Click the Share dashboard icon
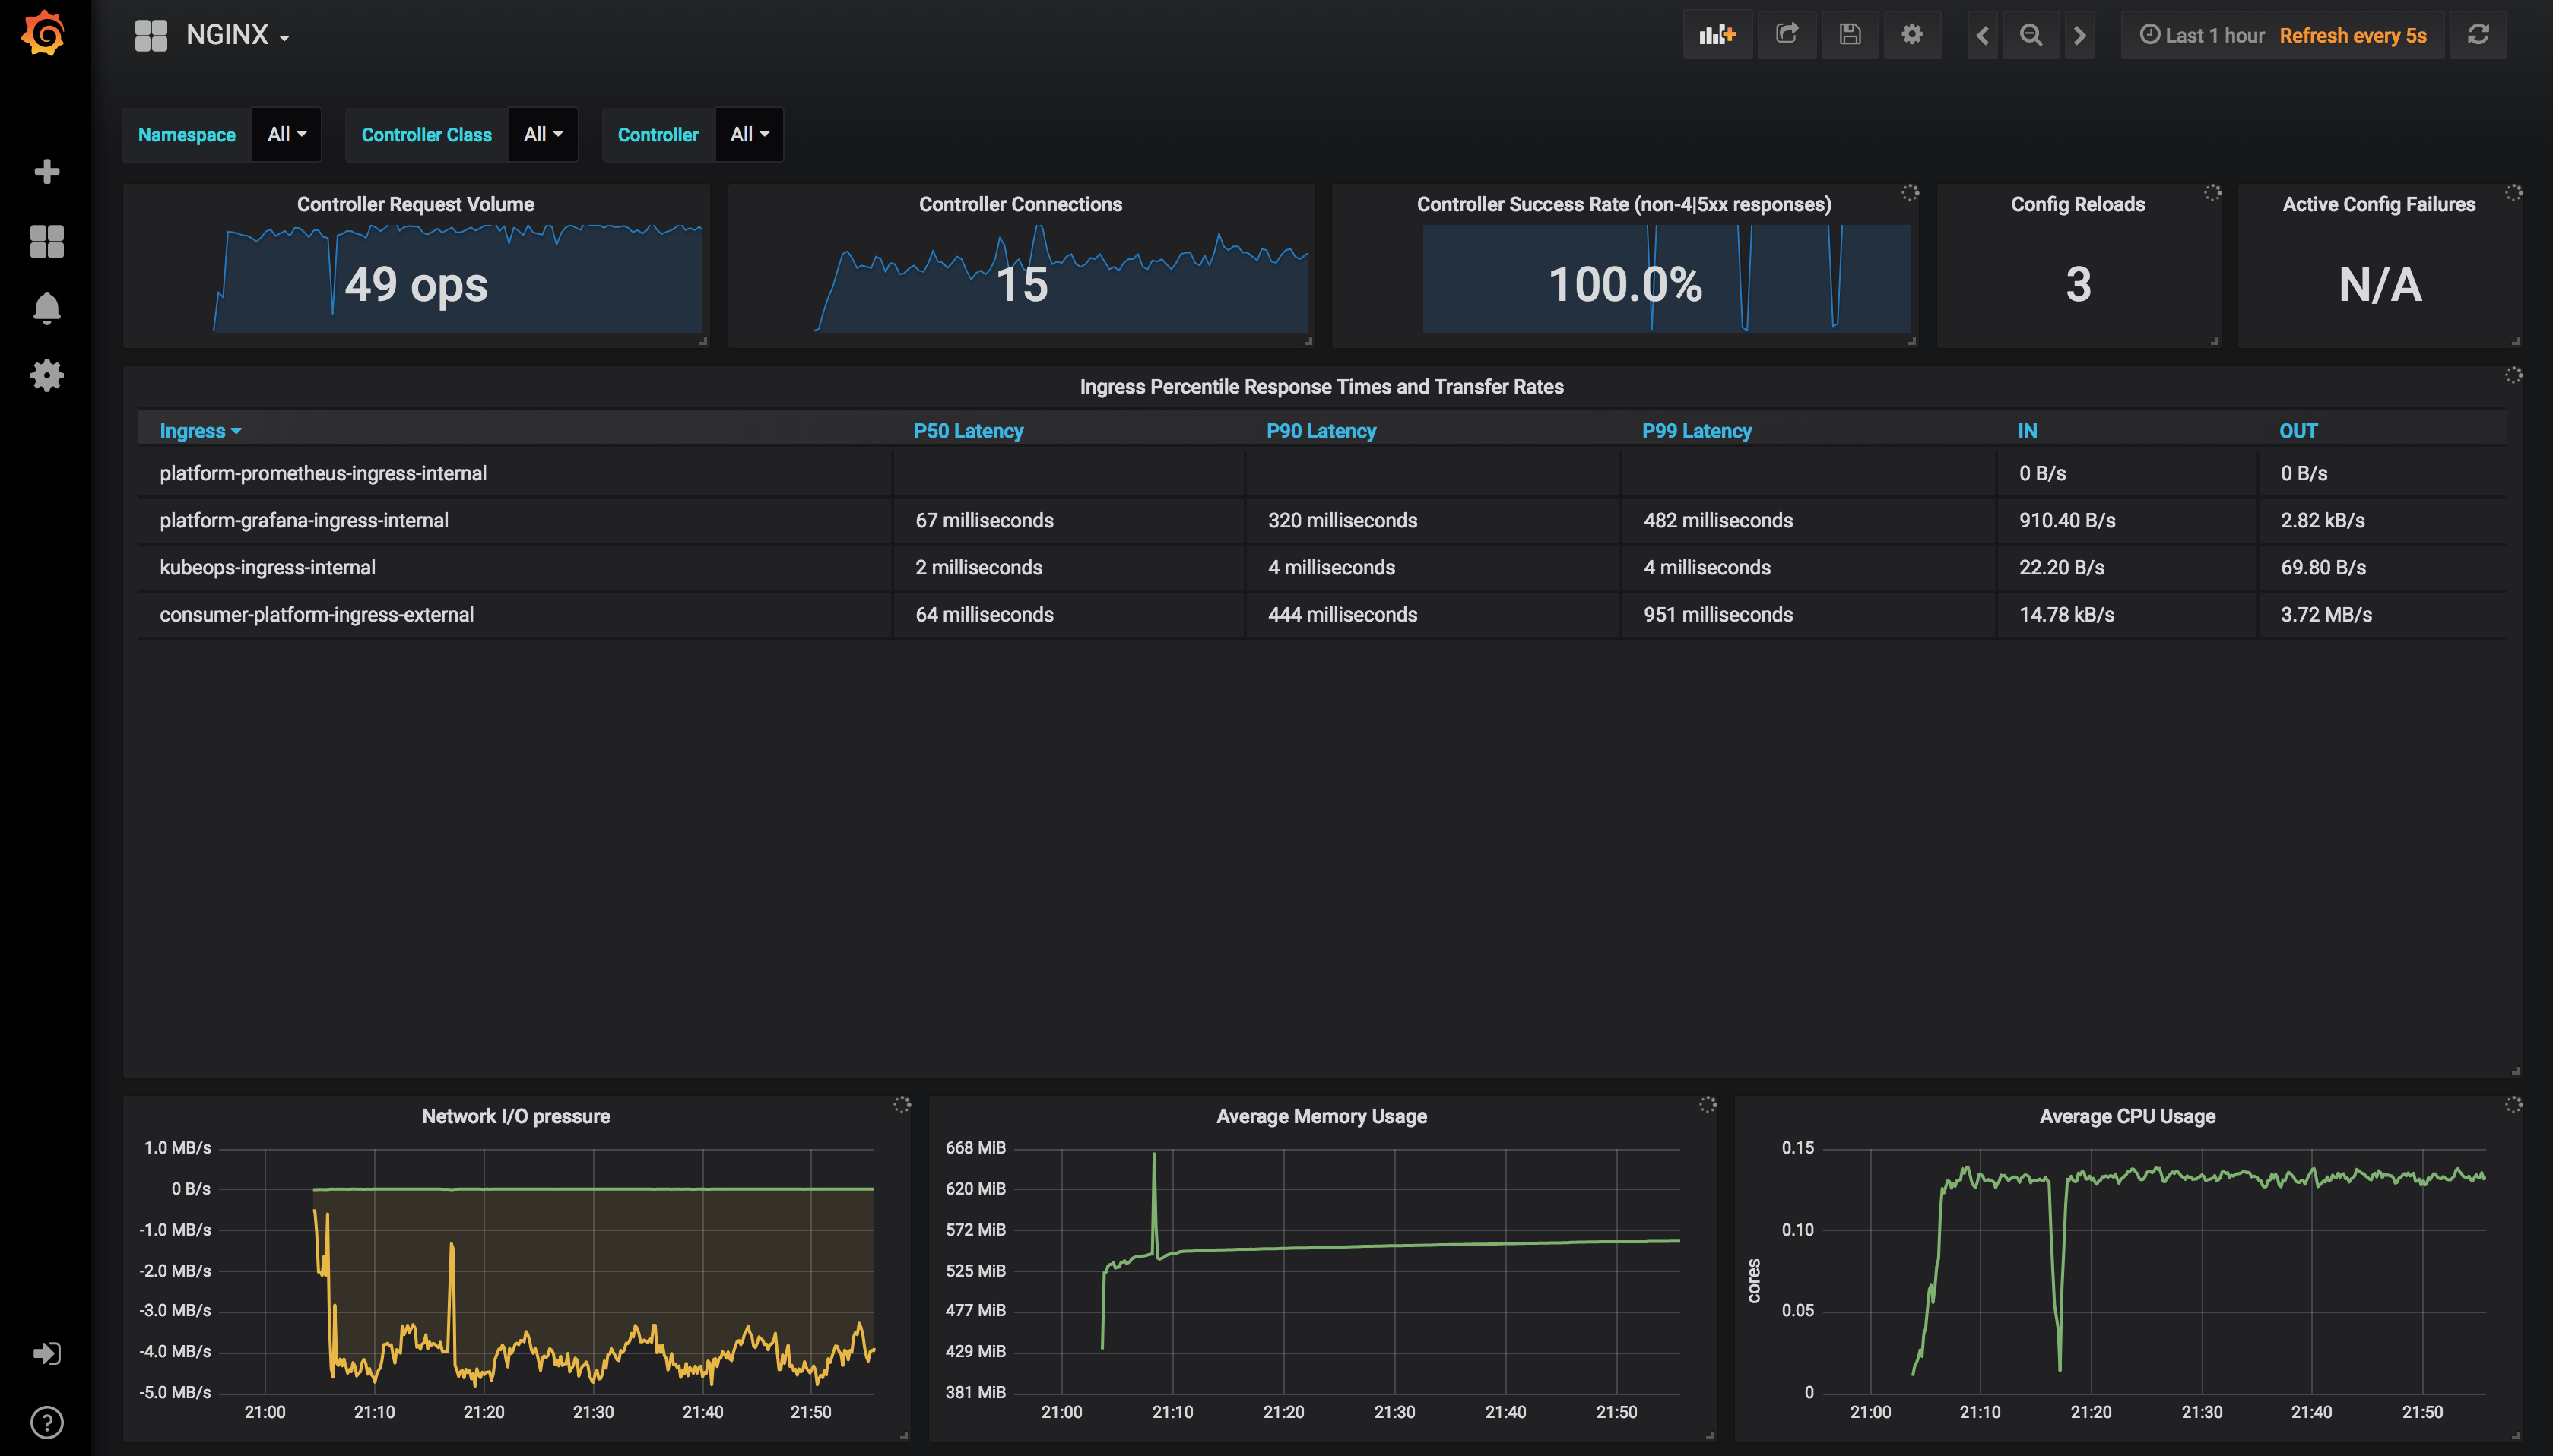 tap(1787, 35)
